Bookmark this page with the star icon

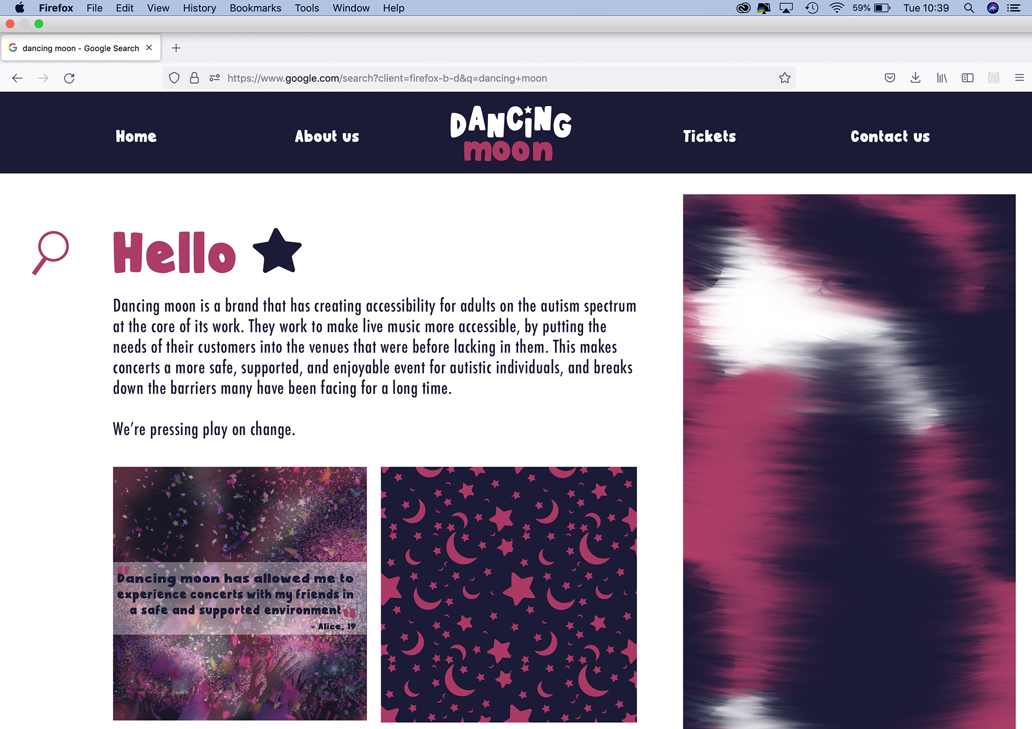785,78
